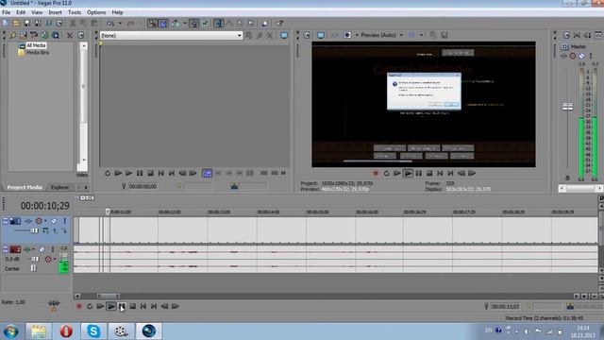Toggle Automatic Crossfades in main toolbar
The image size is (604, 340).
pos(163,23)
